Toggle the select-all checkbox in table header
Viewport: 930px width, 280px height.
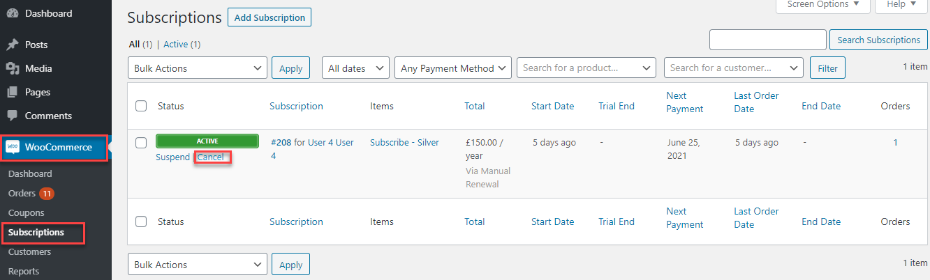pos(141,106)
